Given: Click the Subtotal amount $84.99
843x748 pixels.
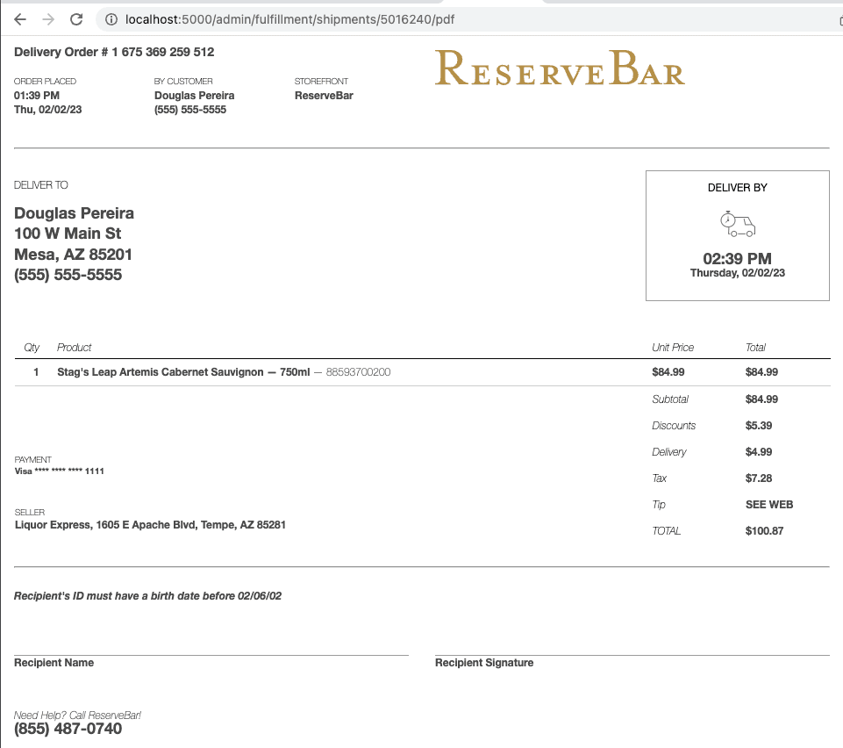Looking at the screenshot, I should (x=761, y=399).
